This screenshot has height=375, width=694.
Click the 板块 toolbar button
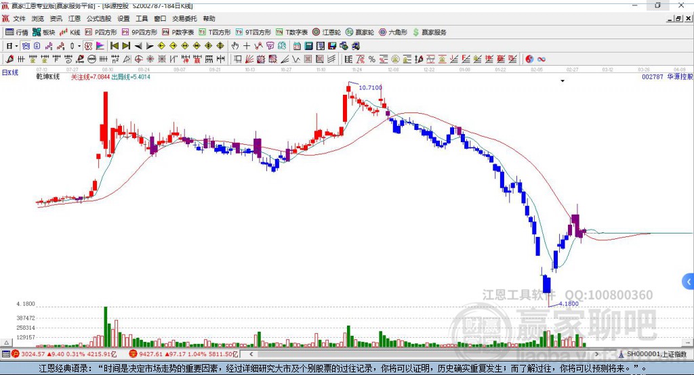(44, 32)
